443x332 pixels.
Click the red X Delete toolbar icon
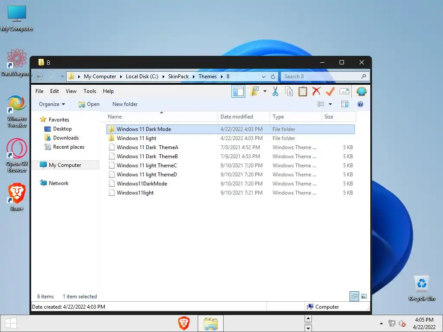316,91
